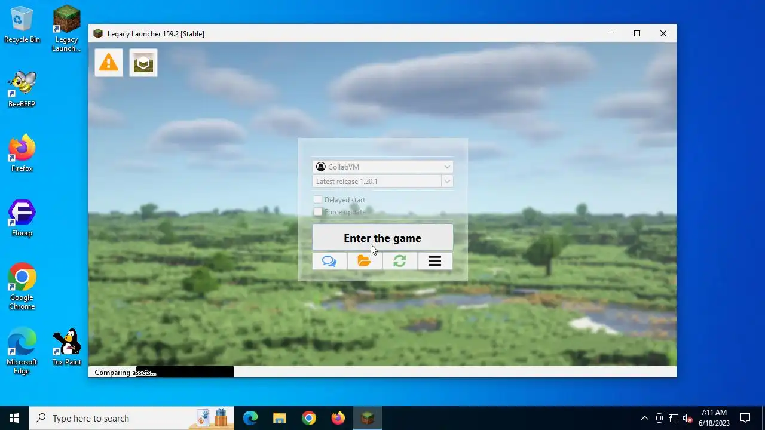Click the Legacy Launcher 159.2 [Stable] title text
The image size is (765, 430).
click(156, 33)
